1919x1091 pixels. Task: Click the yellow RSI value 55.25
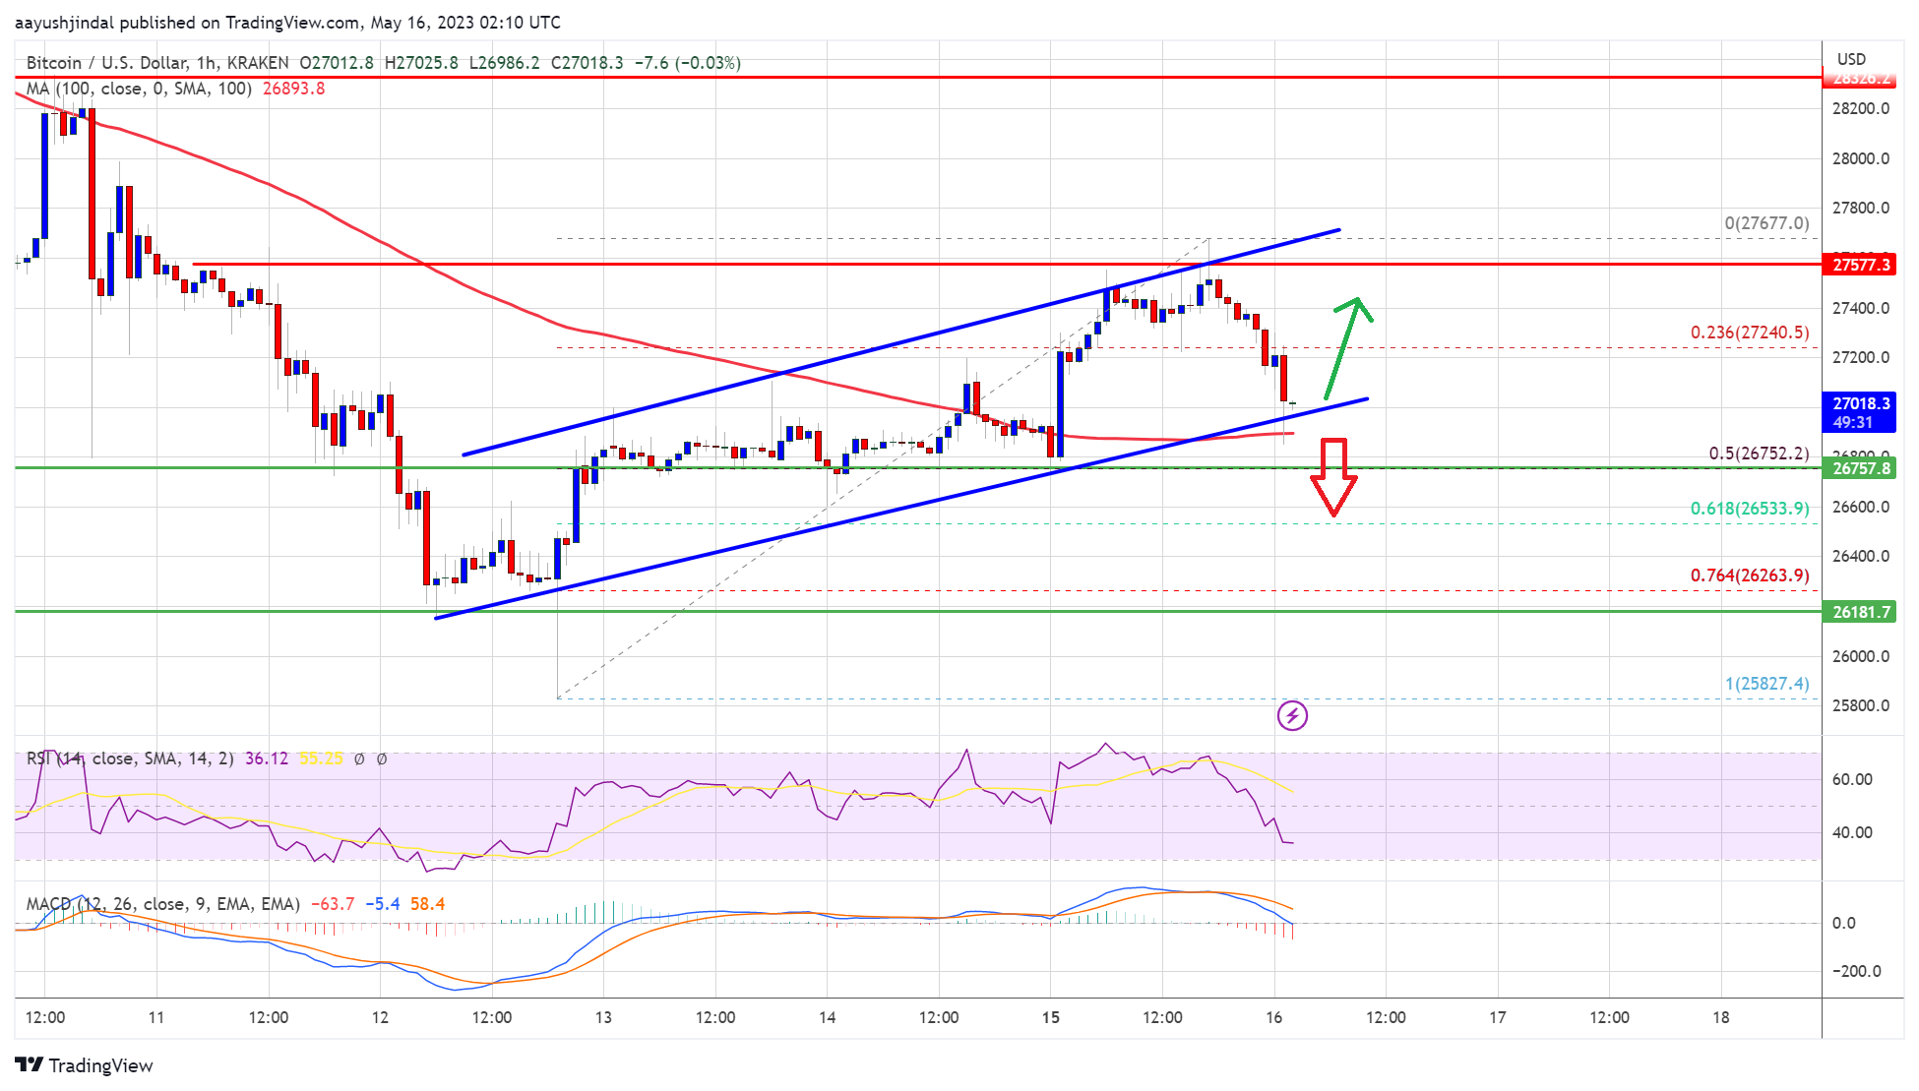(x=321, y=758)
